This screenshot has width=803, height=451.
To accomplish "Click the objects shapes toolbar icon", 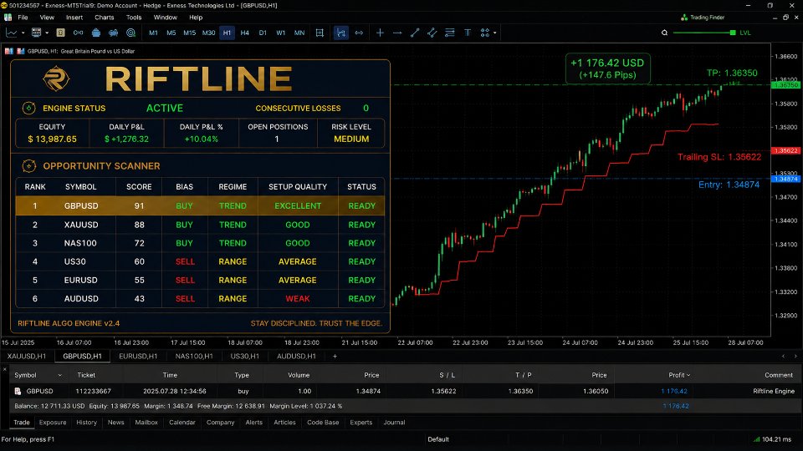I will point(484,33).
